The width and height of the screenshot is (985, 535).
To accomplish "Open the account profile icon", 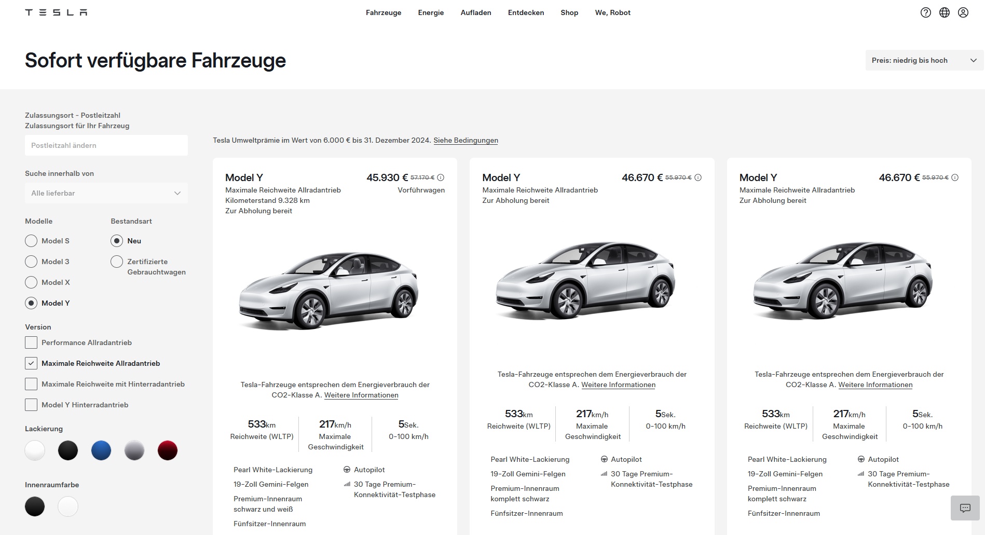I will click(963, 12).
